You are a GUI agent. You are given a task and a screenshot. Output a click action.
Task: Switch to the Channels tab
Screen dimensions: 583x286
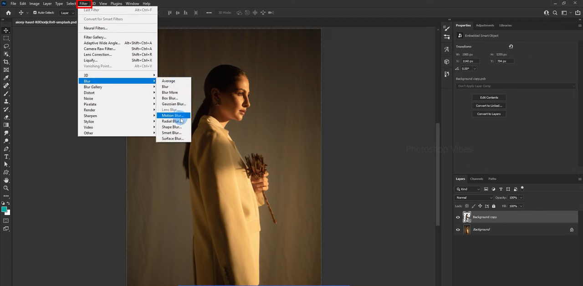[x=476, y=179]
